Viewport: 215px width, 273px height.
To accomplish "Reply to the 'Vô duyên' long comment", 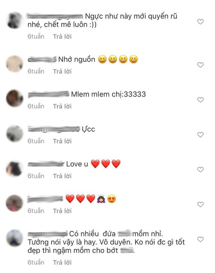I will 62,262.
